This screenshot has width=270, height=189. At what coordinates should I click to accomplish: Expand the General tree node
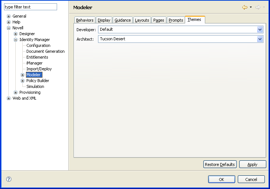8,16
